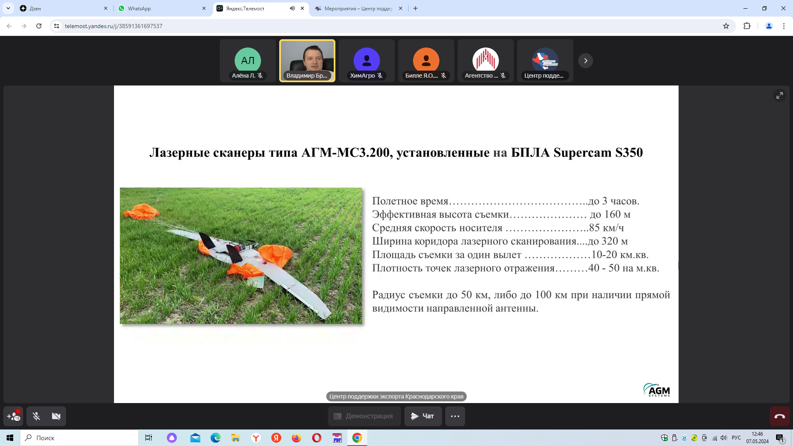This screenshot has height=446, width=793.
Task: Launch the purple Alice assistant icon
Action: coord(172,438)
